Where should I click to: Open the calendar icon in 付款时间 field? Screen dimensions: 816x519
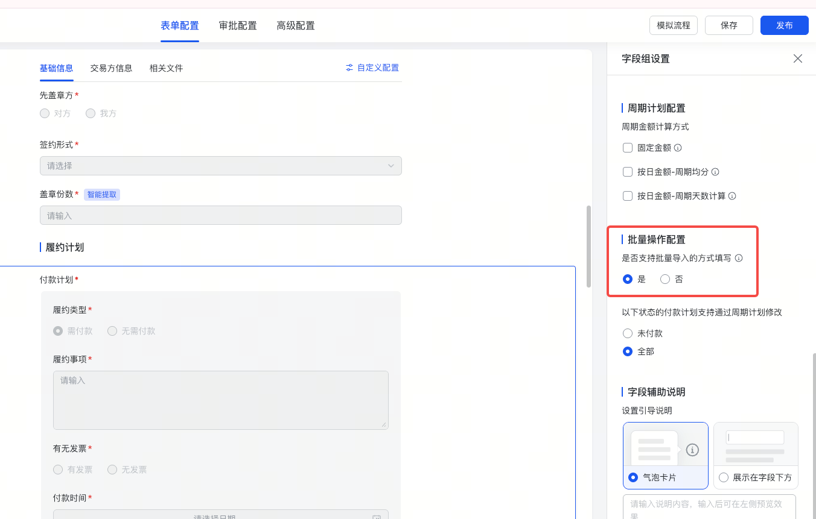coord(377,517)
